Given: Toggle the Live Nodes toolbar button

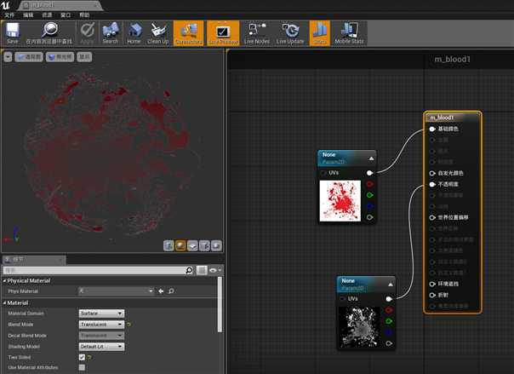Looking at the screenshot, I should 257,33.
